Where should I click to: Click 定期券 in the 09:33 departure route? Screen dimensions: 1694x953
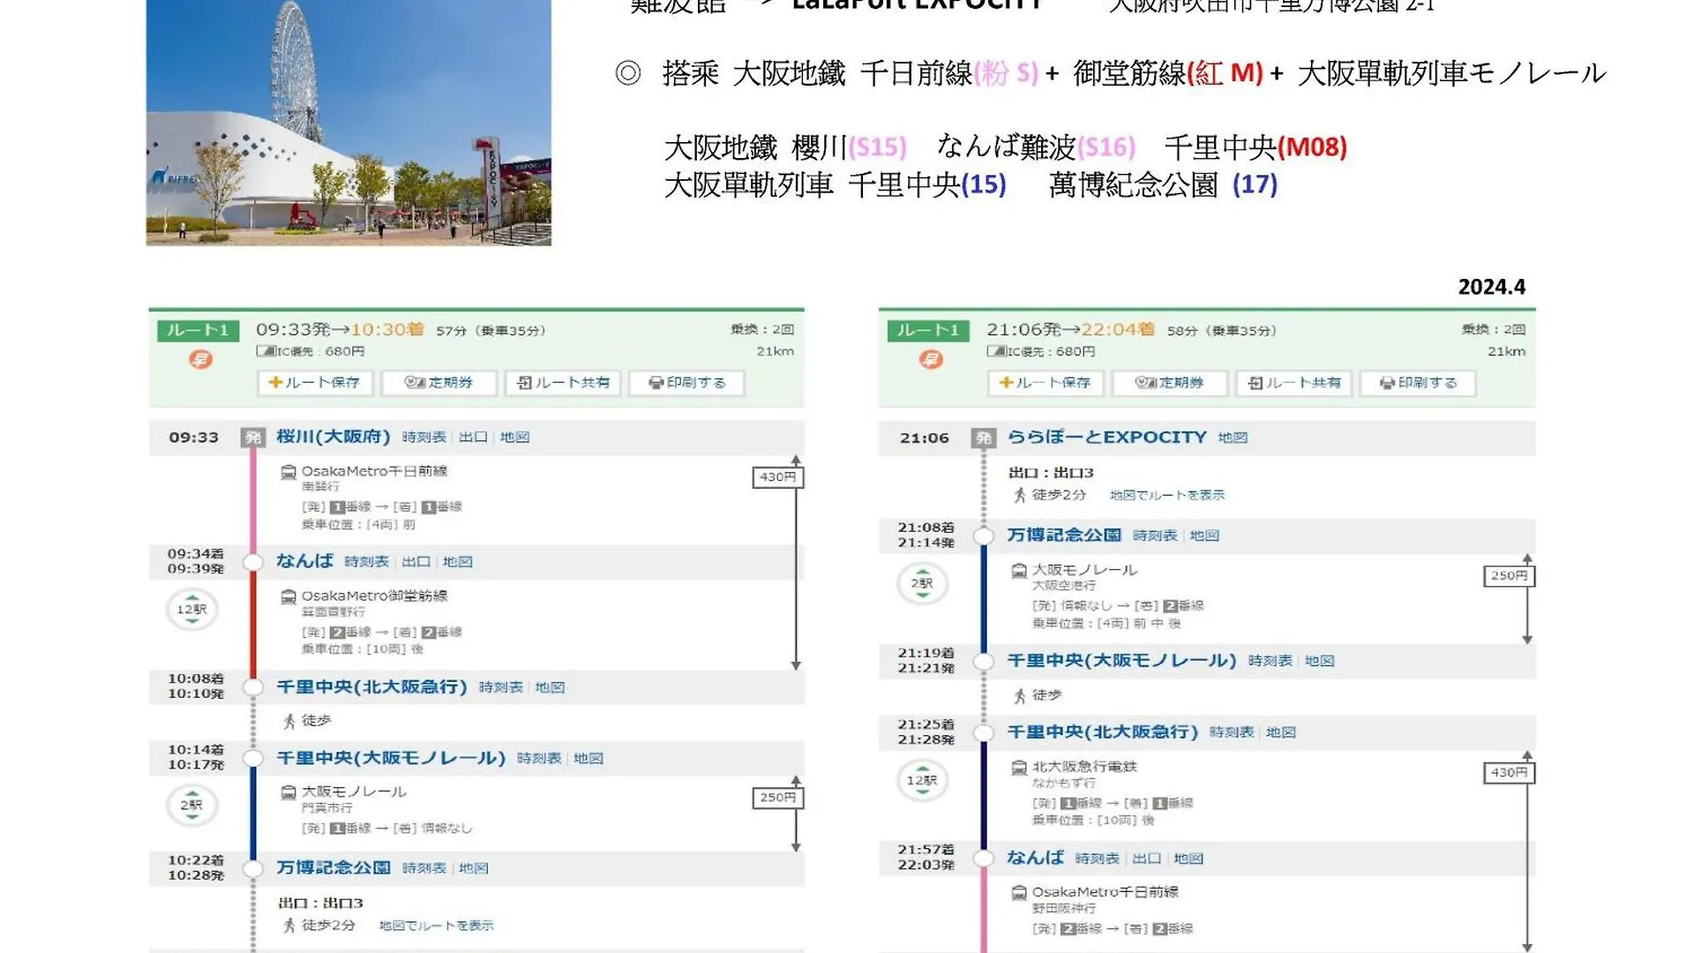click(438, 383)
